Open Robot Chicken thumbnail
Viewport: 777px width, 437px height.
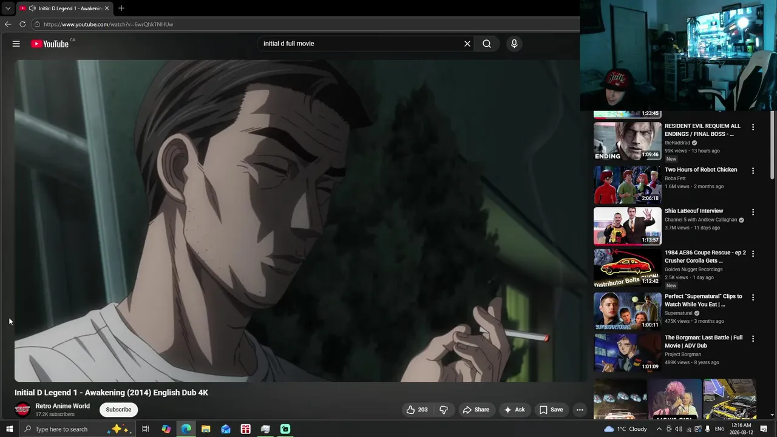coord(627,185)
